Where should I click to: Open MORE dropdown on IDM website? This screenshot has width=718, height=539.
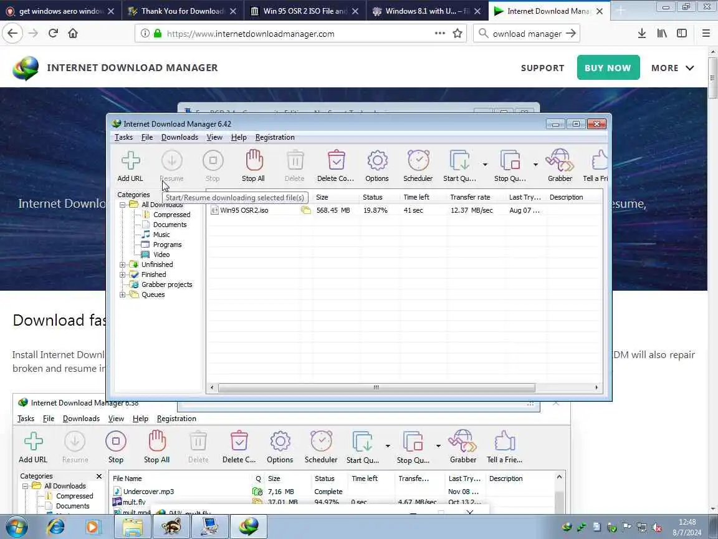coord(673,68)
